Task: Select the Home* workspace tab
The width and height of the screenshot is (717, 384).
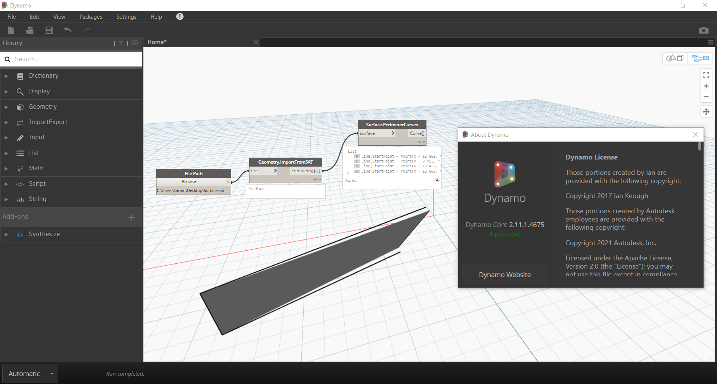Action: point(156,42)
